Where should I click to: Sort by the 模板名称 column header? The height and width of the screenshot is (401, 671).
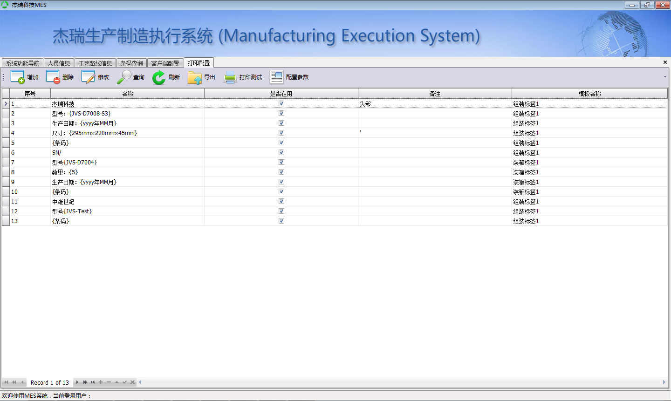(589, 94)
